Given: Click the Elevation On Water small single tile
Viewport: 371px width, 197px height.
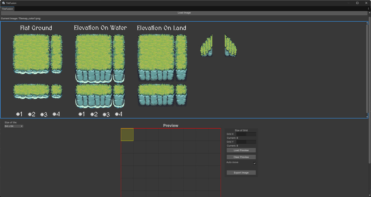Looking at the screenshot, I should click(119, 96).
